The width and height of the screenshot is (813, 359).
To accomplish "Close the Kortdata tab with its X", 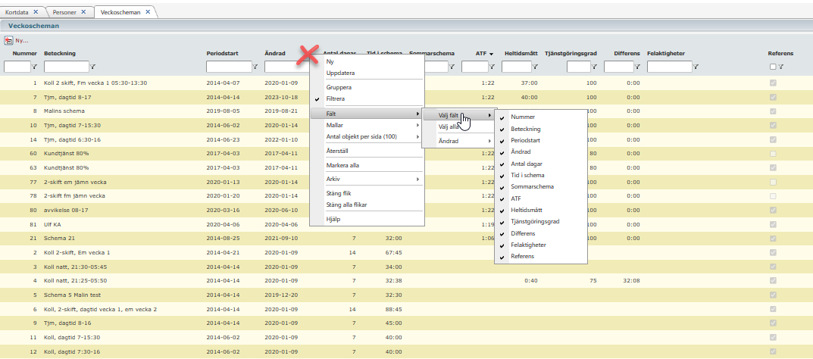I will click(36, 11).
